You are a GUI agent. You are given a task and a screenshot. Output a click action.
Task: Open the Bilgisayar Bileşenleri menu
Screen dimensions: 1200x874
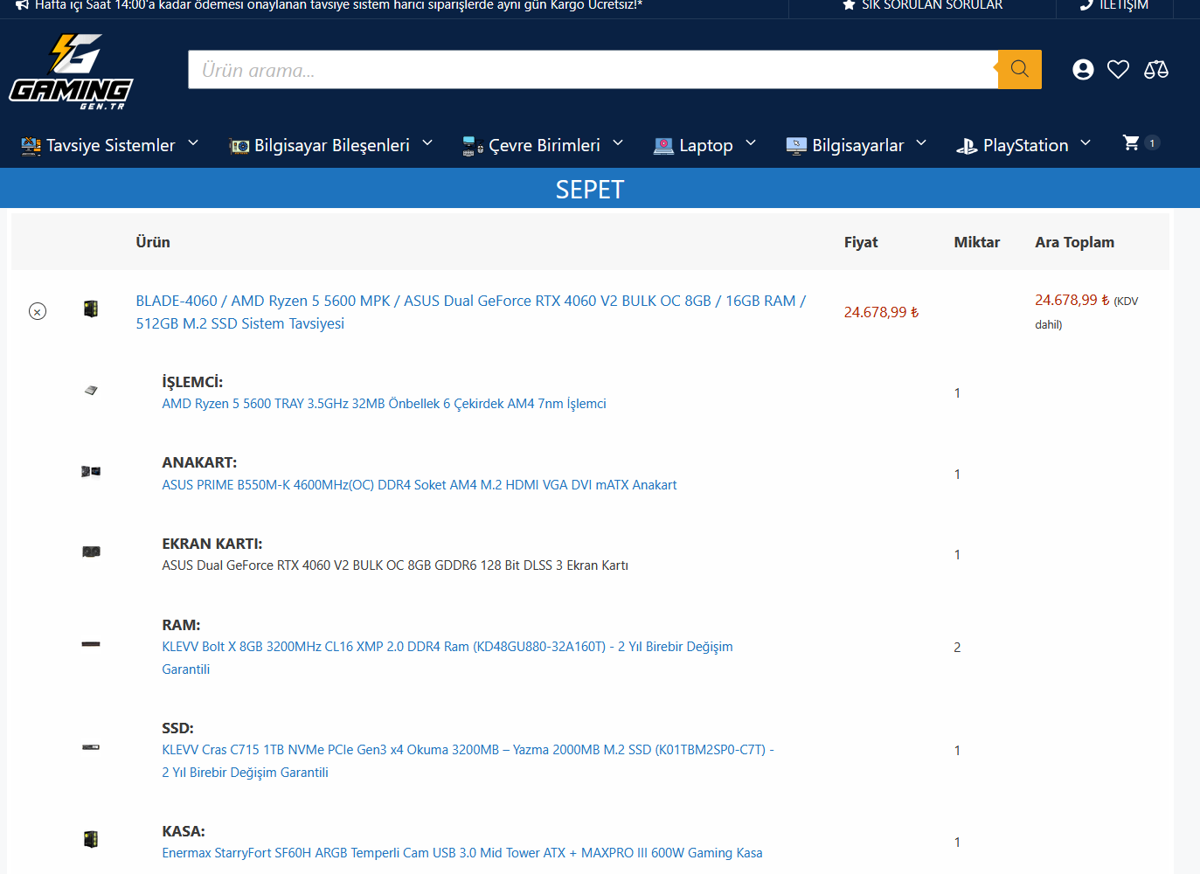pos(331,146)
